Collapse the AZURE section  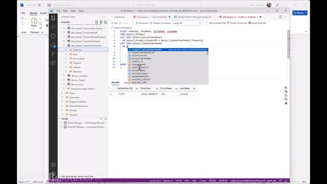tap(60, 119)
